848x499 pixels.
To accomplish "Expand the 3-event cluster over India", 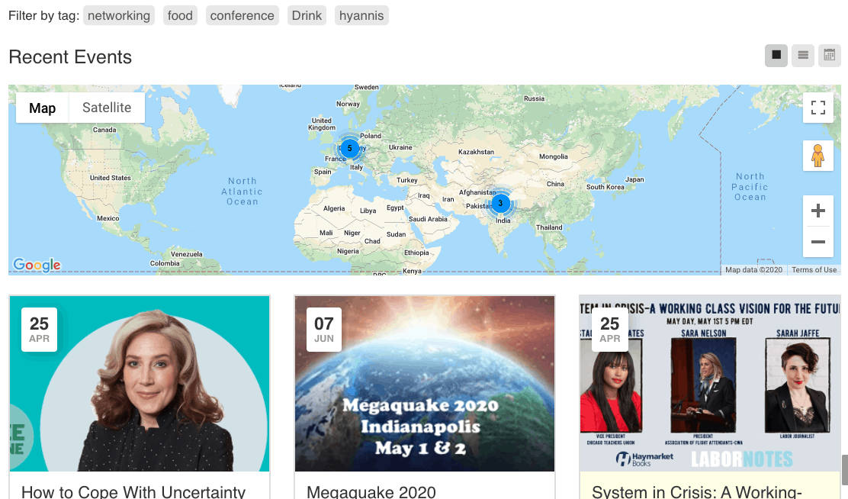I will pos(500,203).
